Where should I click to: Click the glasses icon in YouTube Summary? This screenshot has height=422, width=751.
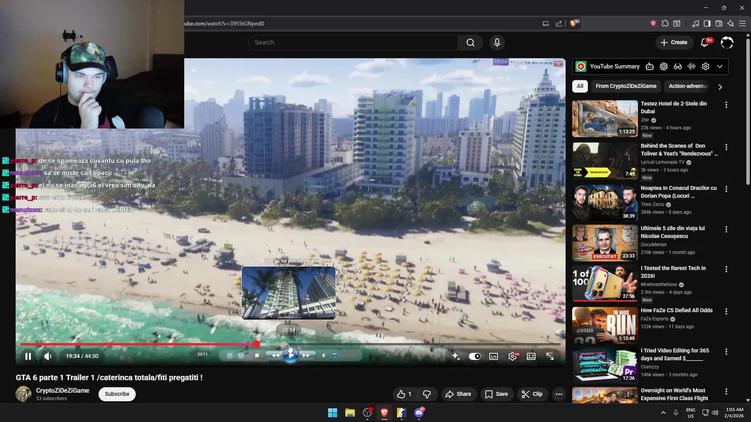678,66
